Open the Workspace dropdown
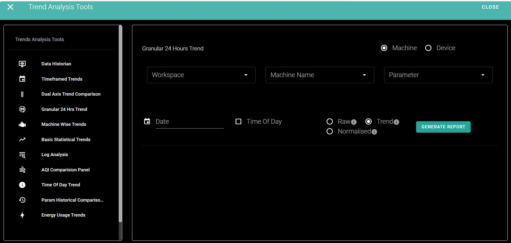This screenshot has width=511, height=243. click(x=201, y=75)
